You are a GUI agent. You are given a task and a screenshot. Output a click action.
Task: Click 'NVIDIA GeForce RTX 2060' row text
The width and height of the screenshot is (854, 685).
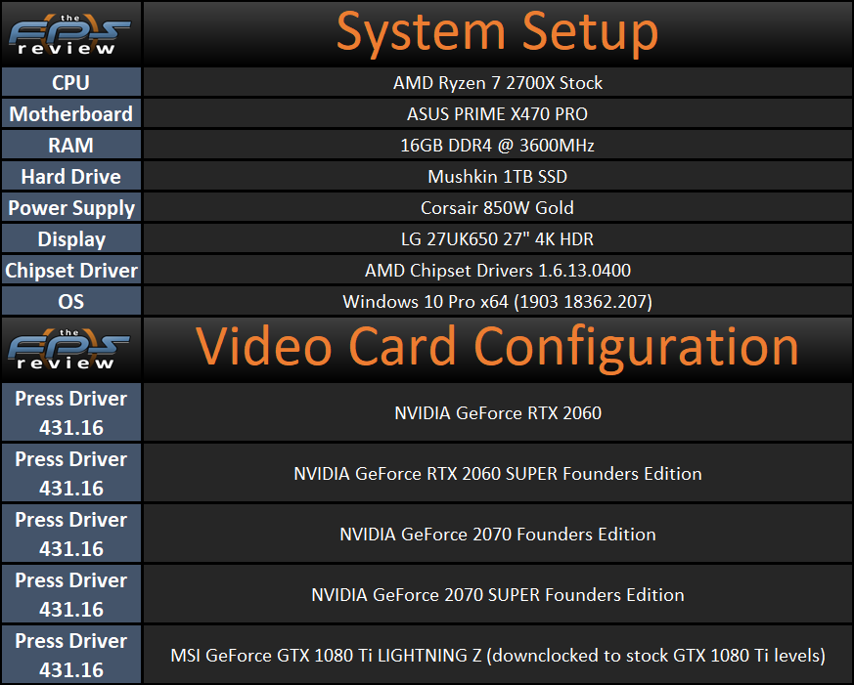click(x=498, y=413)
